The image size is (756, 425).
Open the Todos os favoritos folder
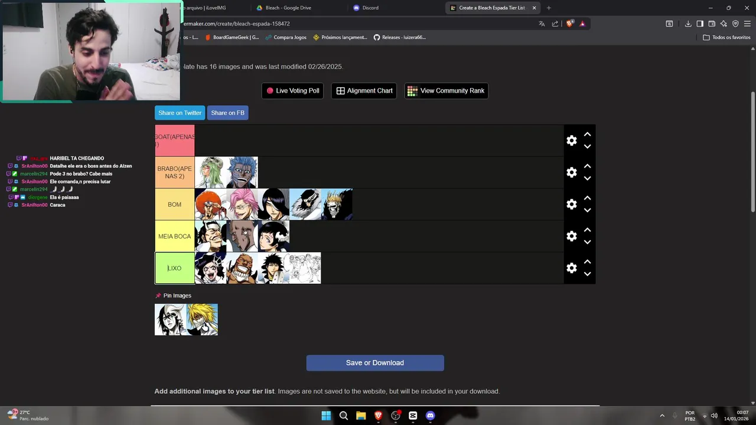tap(726, 37)
